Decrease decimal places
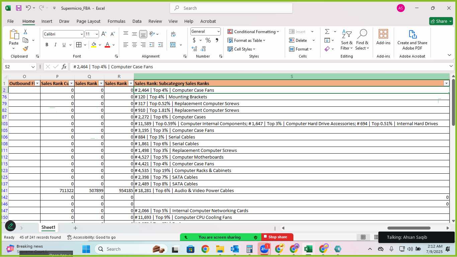The width and height of the screenshot is (457, 257). point(203,49)
